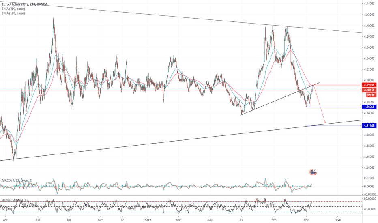Screen dimensions: 378x223
Task: Click the Euro / Polish Zloty symbol title
Action: click(15, 4)
